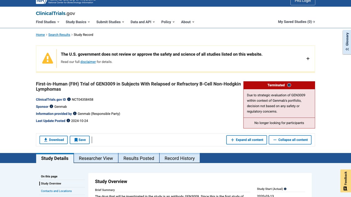Screen dimensions: 351x197
Task: Open the Terminated status info icon
Action: click(289, 85)
